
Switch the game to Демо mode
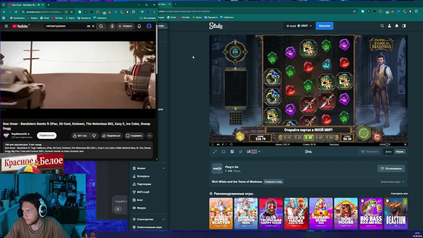pyautogui.click(x=388, y=152)
